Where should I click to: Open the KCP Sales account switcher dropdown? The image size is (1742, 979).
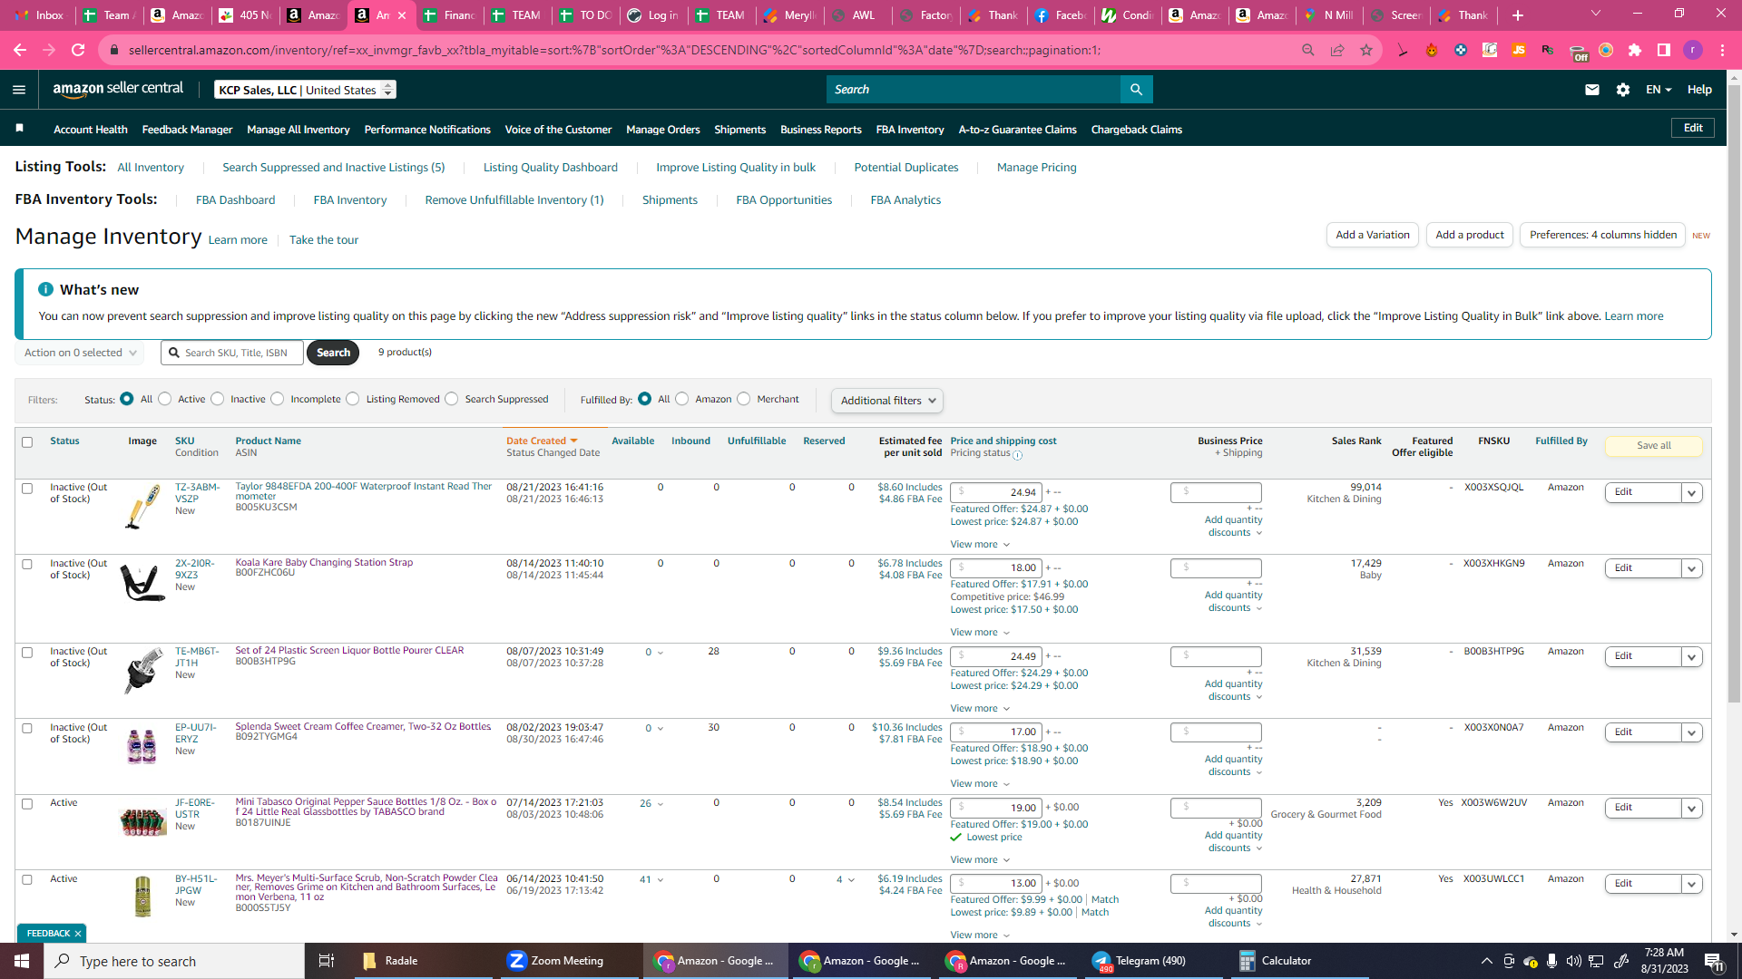(x=305, y=90)
